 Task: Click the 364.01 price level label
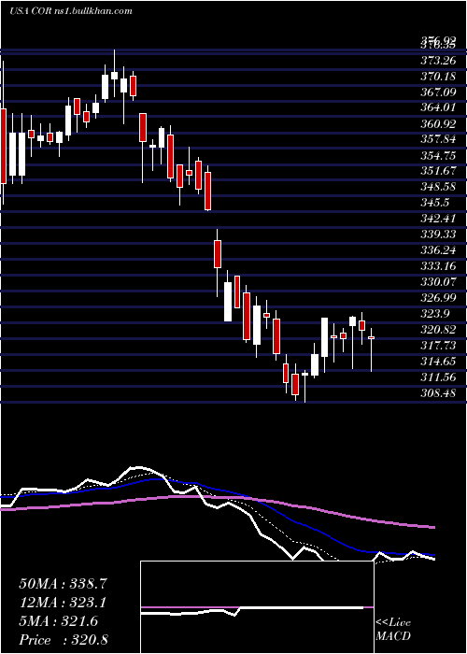(438, 107)
